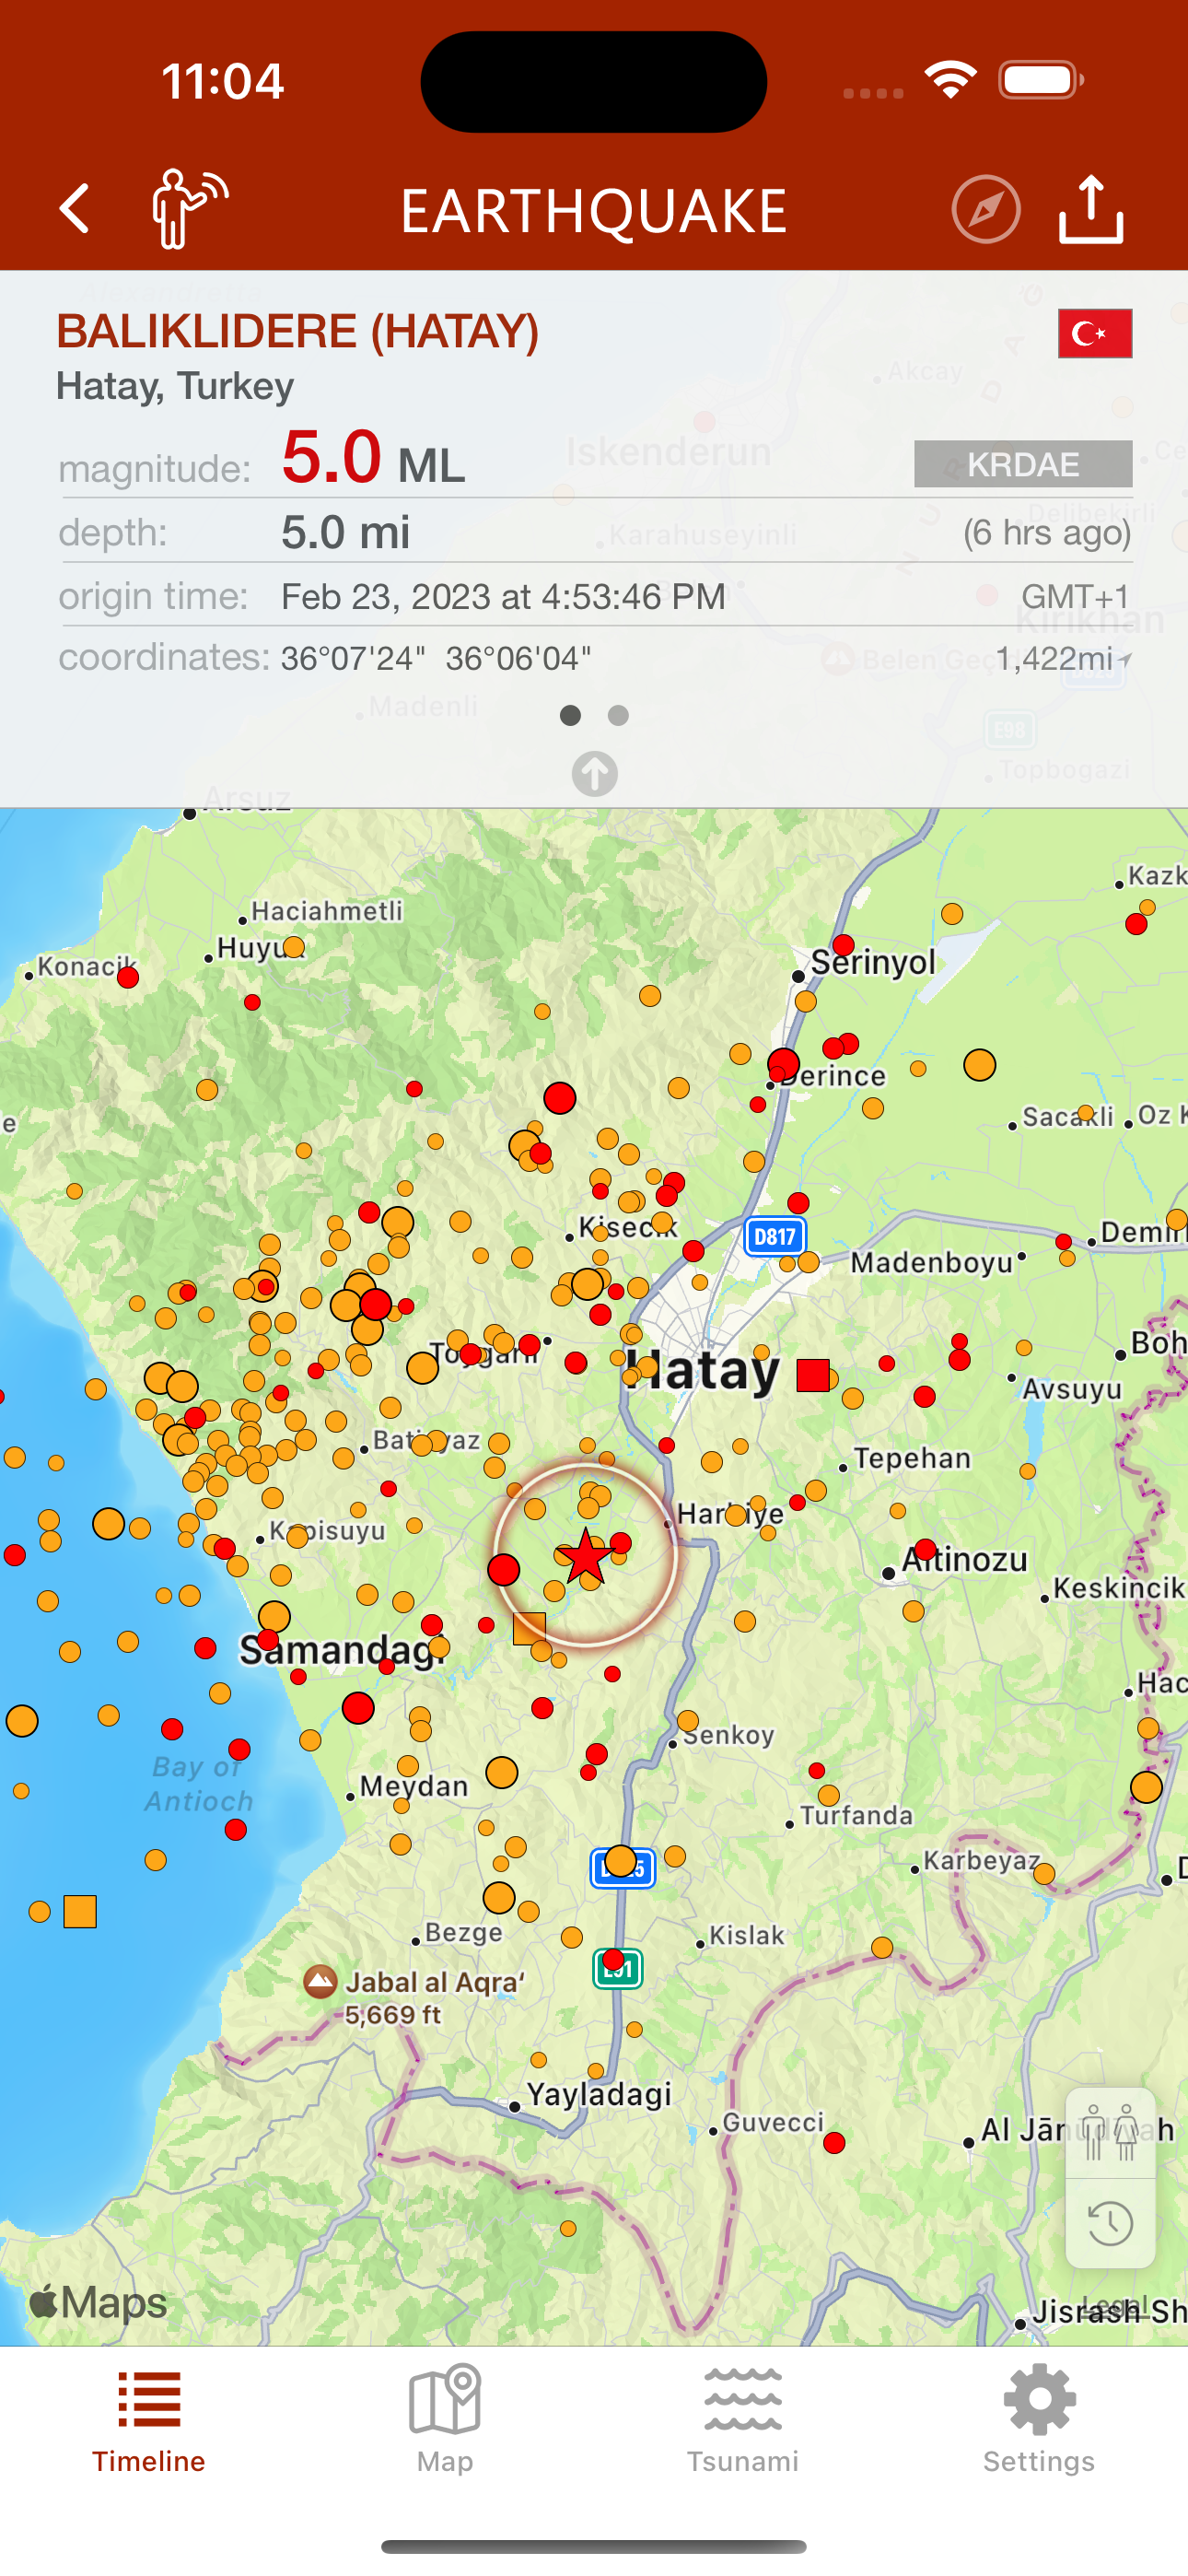1188x2576 pixels.
Task: Tap the coordinates 36°07'24" 36°06'04"
Action: point(436,659)
